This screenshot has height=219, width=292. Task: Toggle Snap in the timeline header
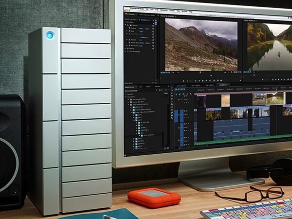click(x=180, y=94)
